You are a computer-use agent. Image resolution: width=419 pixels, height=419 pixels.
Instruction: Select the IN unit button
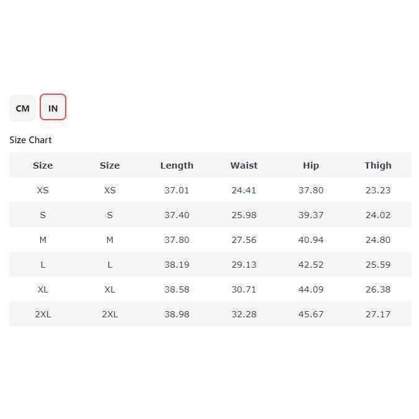point(53,108)
